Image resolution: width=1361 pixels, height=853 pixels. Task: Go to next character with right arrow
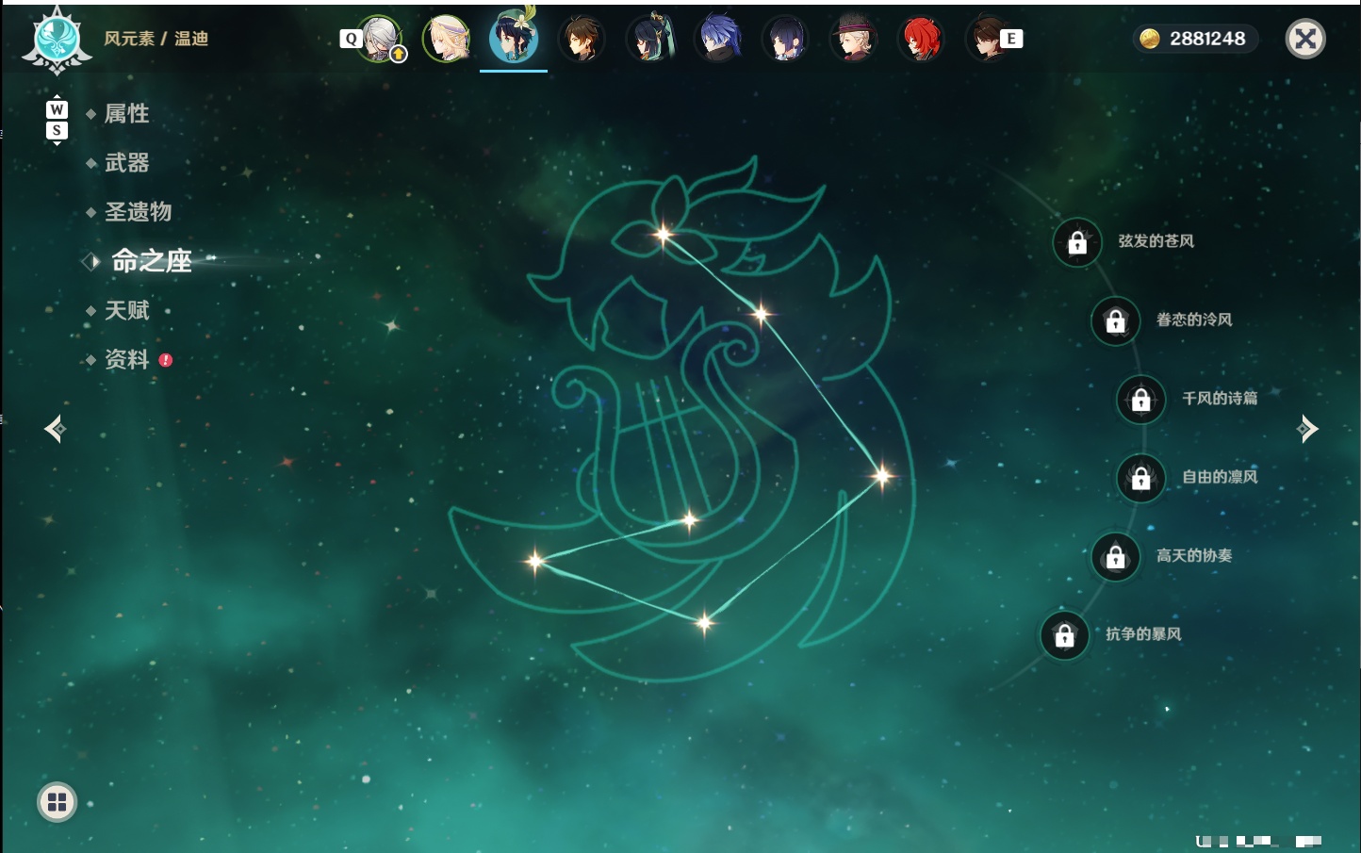click(x=1307, y=429)
